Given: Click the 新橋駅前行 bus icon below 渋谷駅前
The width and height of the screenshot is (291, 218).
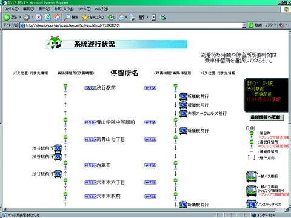Looking at the screenshot, I should tap(183, 96).
